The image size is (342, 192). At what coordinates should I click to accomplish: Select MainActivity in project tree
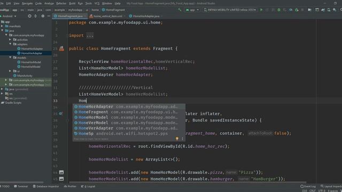point(23,76)
